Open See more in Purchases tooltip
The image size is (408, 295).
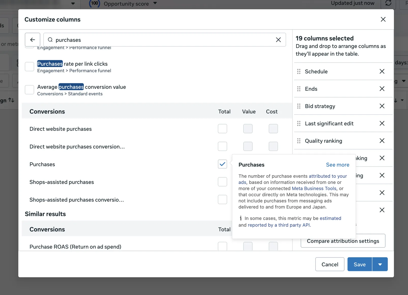pos(338,165)
